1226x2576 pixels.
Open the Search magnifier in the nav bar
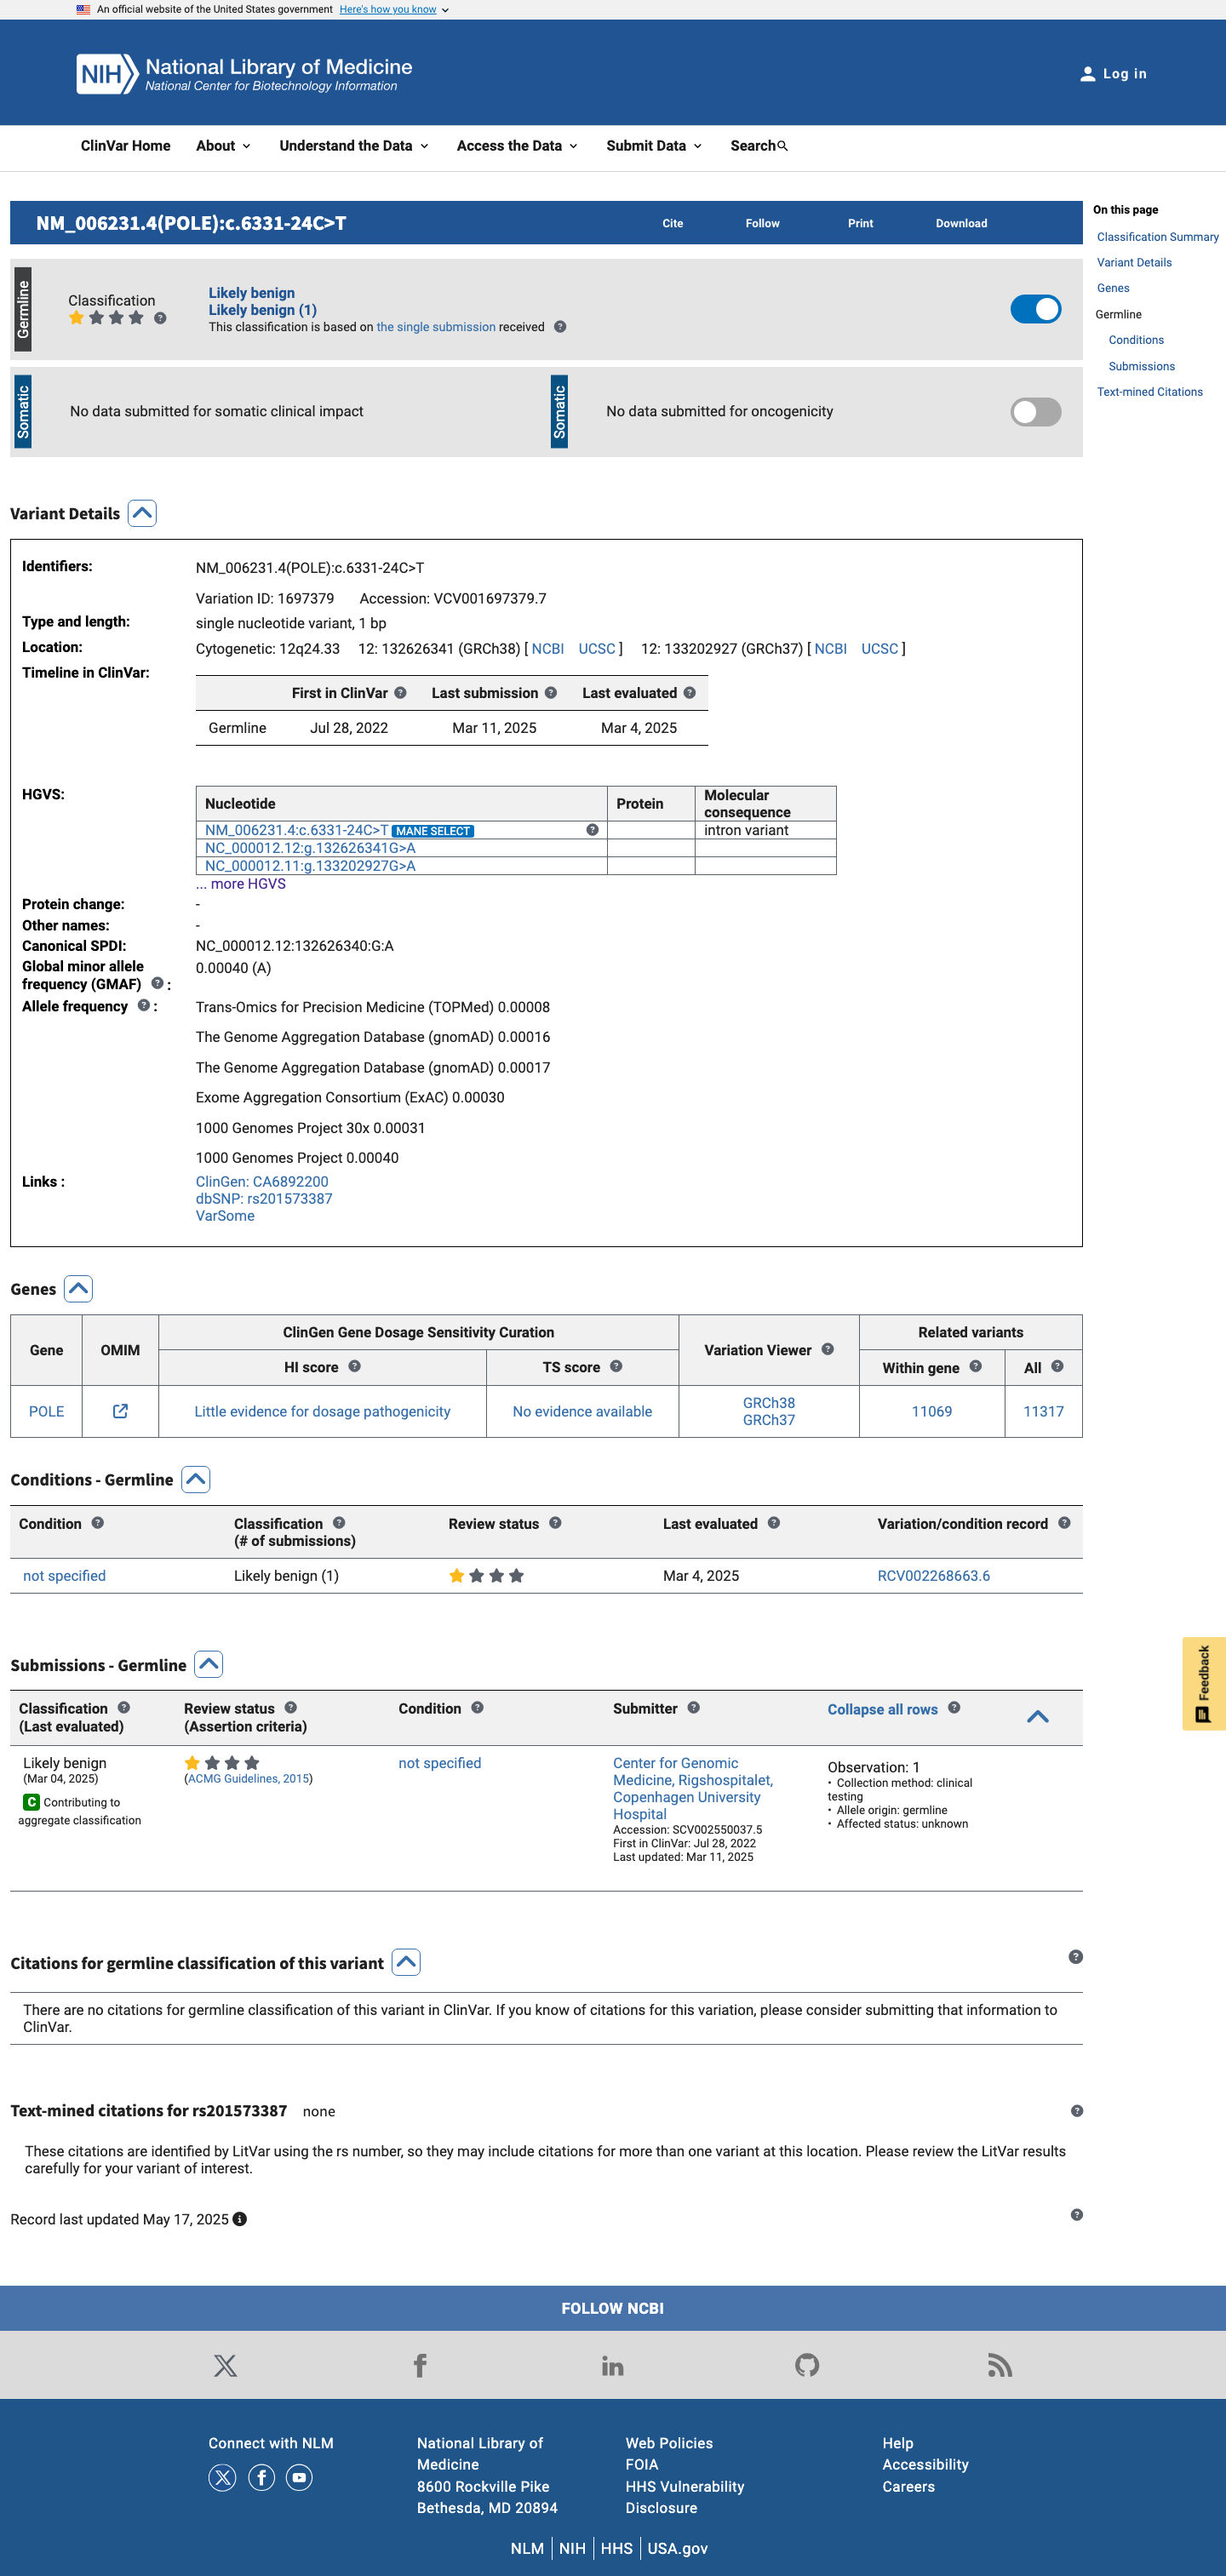[x=782, y=146]
